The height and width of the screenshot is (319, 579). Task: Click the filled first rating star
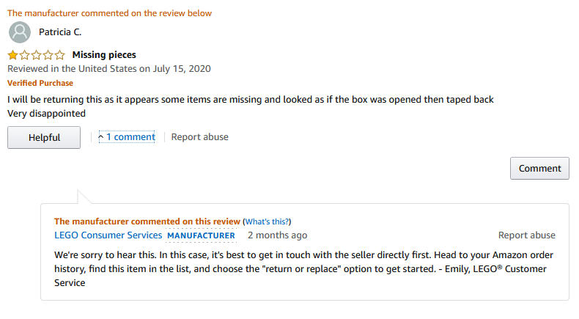click(13, 55)
